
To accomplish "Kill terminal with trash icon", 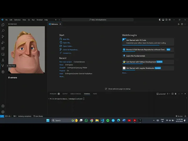I will [x=176, y=94].
